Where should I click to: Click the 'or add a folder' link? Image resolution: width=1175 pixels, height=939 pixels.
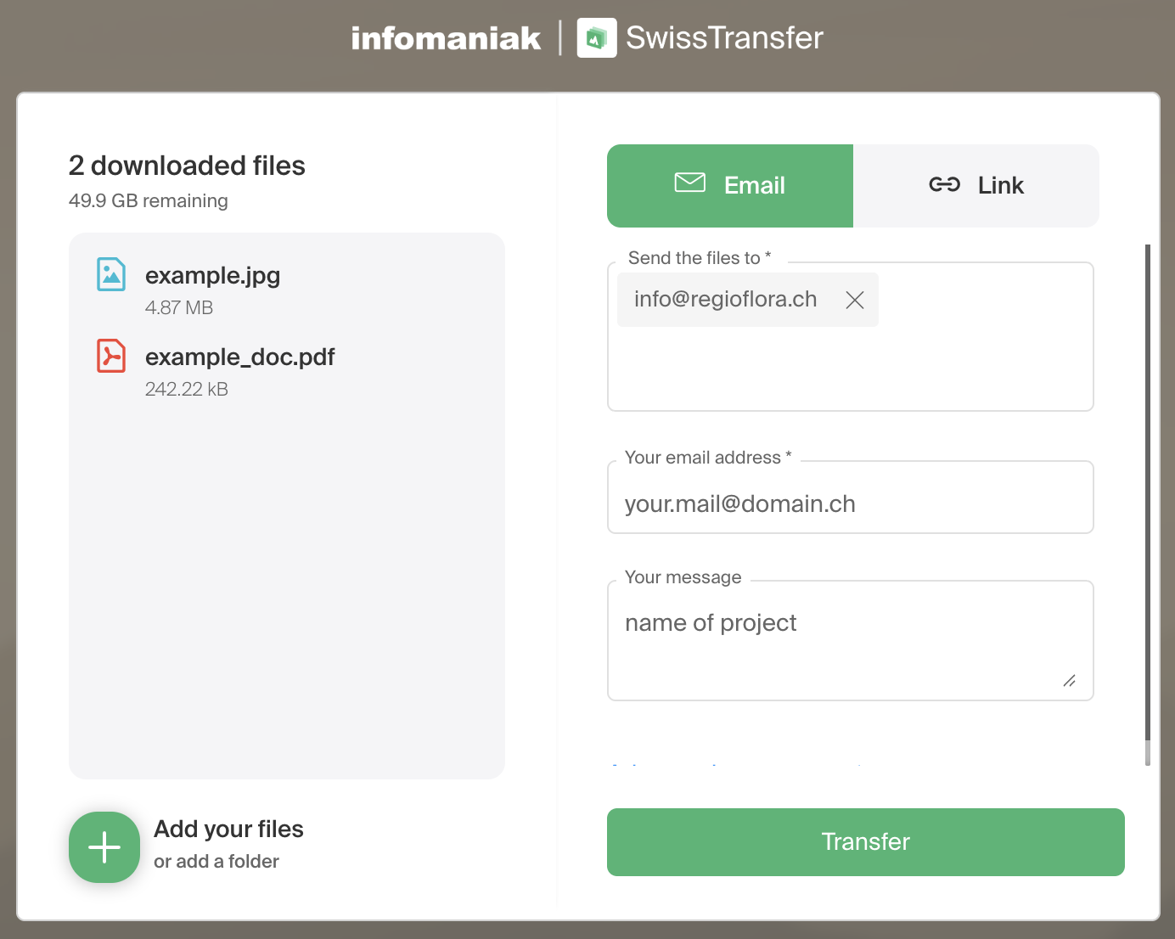click(216, 861)
